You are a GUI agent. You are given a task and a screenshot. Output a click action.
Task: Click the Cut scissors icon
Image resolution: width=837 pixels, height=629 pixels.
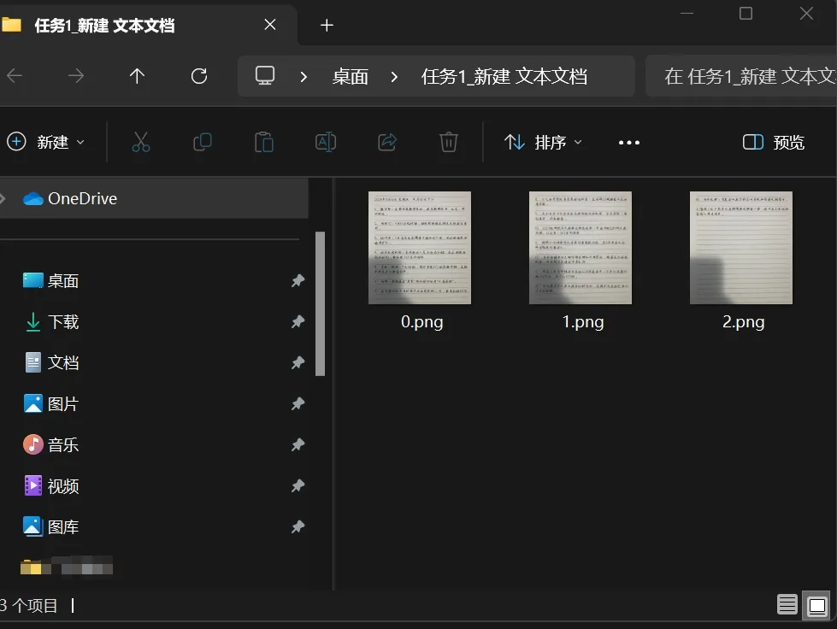click(x=141, y=143)
